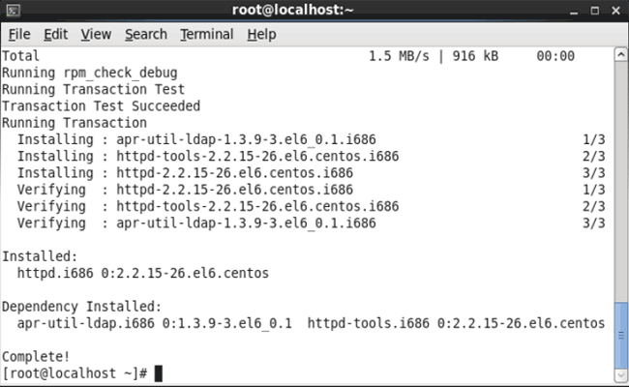This screenshot has height=387, width=629.
Task: Click the "Installed:" heading text
Action: pyautogui.click(x=39, y=256)
